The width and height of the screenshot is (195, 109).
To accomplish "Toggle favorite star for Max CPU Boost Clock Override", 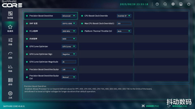I will click(82, 23).
